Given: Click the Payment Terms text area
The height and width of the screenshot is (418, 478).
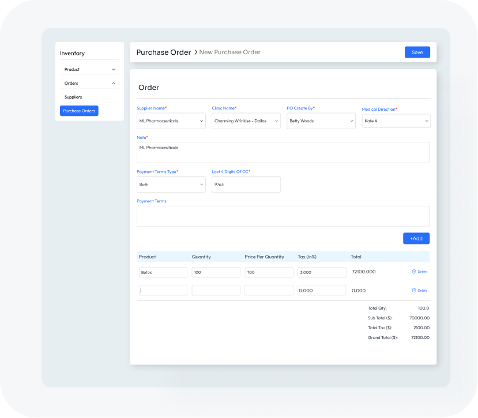Looking at the screenshot, I should pyautogui.click(x=283, y=216).
